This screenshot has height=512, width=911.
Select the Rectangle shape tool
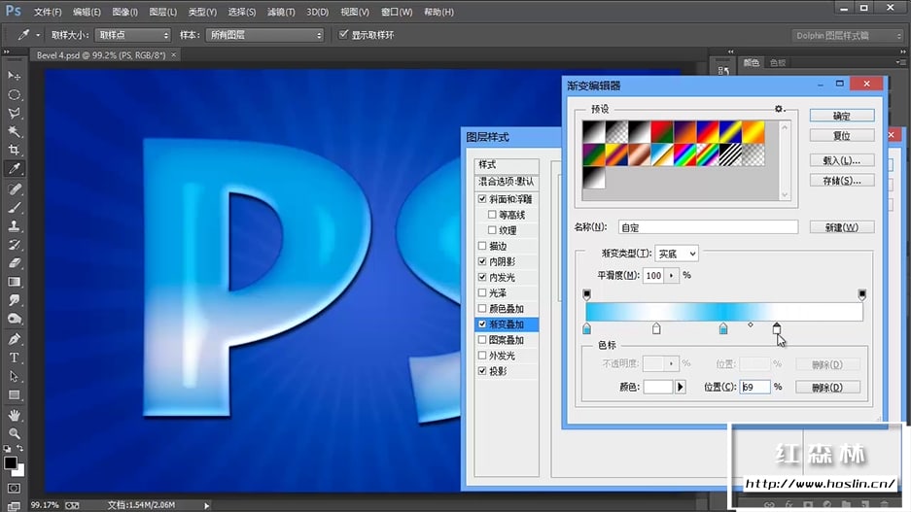(x=14, y=395)
